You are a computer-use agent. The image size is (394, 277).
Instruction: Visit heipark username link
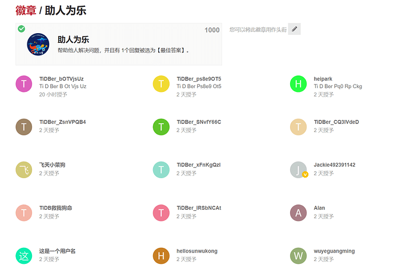pos(323,79)
